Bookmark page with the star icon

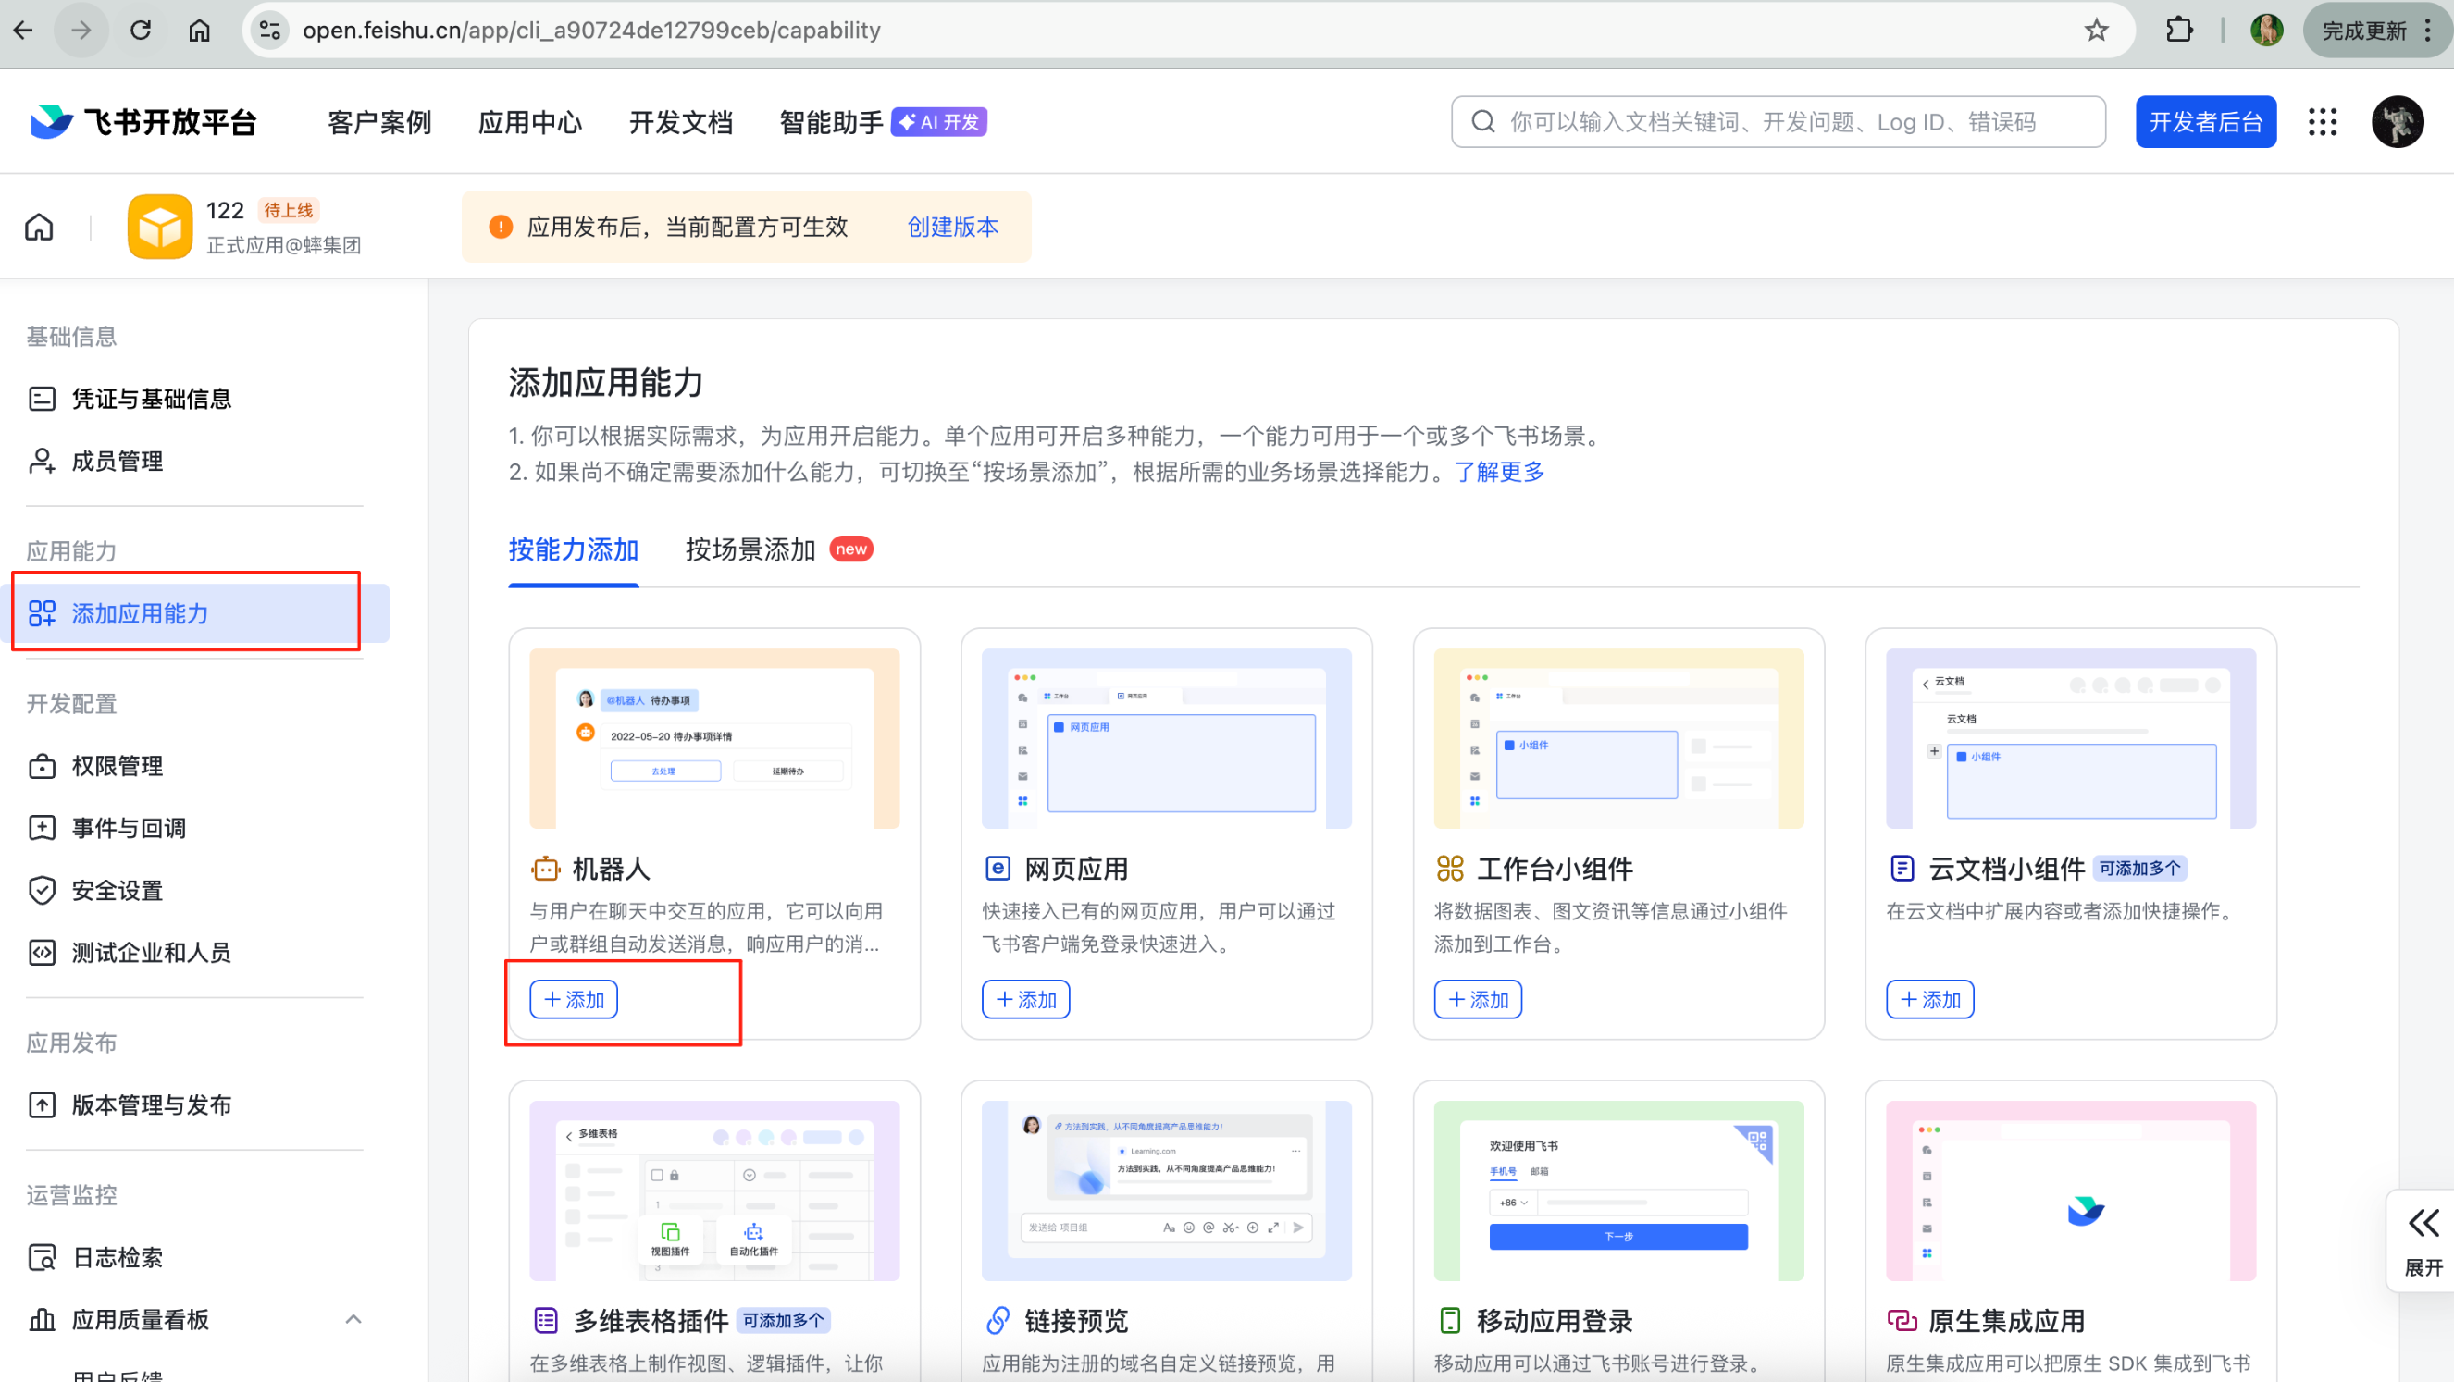pyautogui.click(x=2096, y=31)
